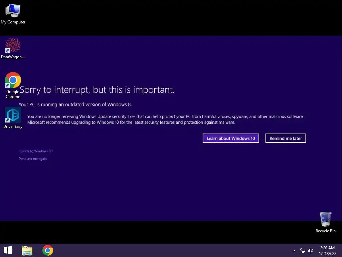Open the taskbar clock showing 3:20 AM

(x=327, y=248)
